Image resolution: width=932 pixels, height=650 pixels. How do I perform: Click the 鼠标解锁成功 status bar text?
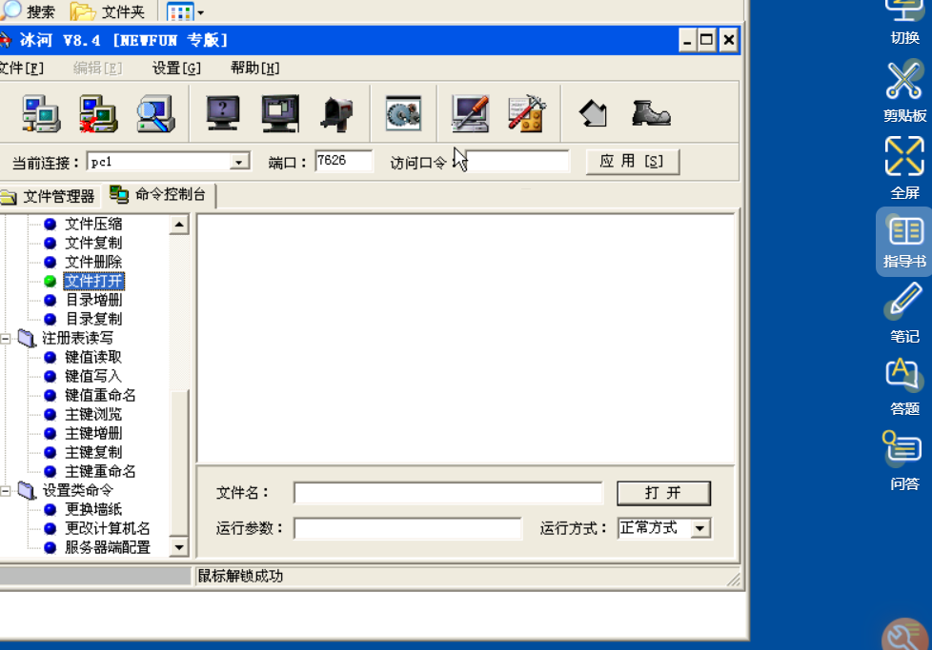pos(240,576)
